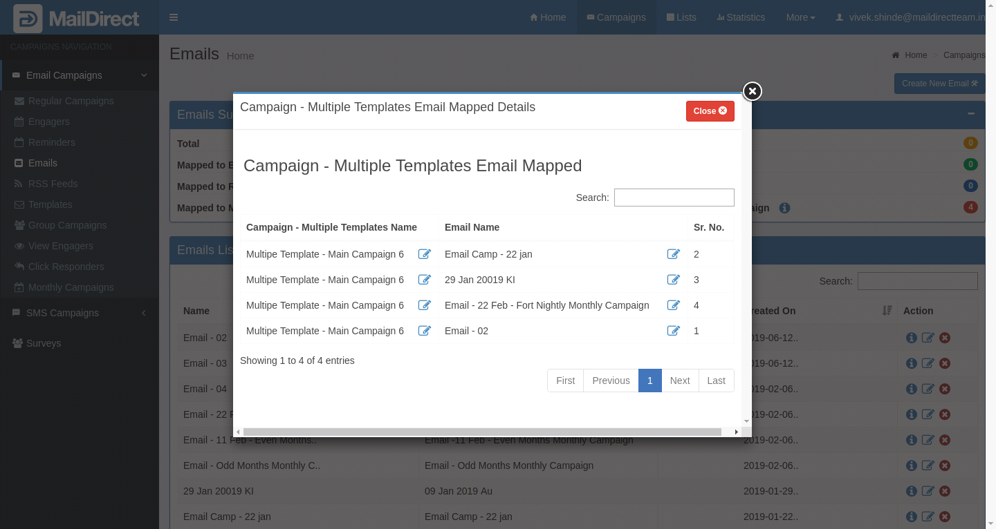Expand the SMS Campaigns sidebar section

[x=80, y=313]
